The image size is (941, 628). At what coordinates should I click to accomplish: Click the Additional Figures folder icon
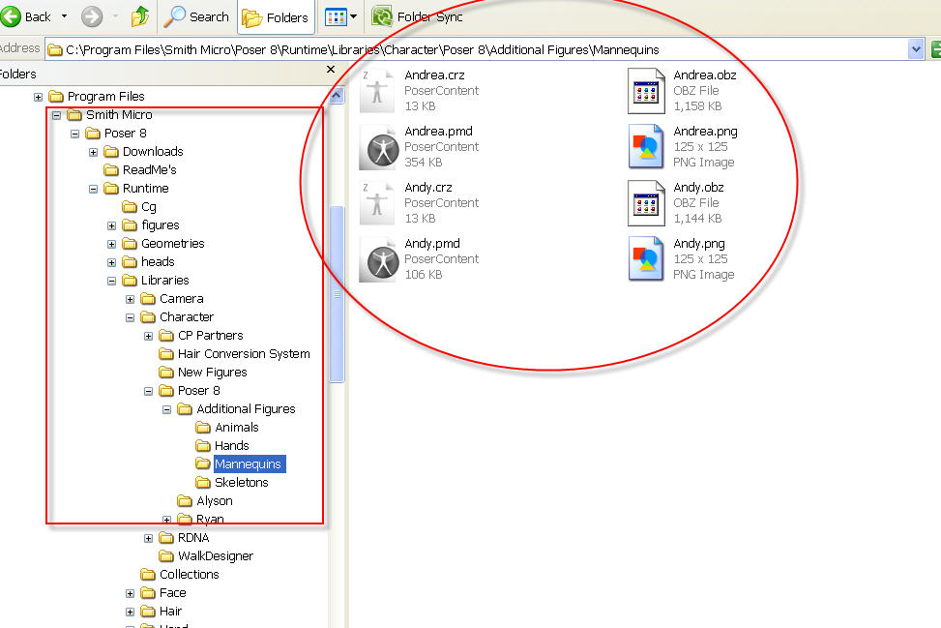(x=185, y=409)
